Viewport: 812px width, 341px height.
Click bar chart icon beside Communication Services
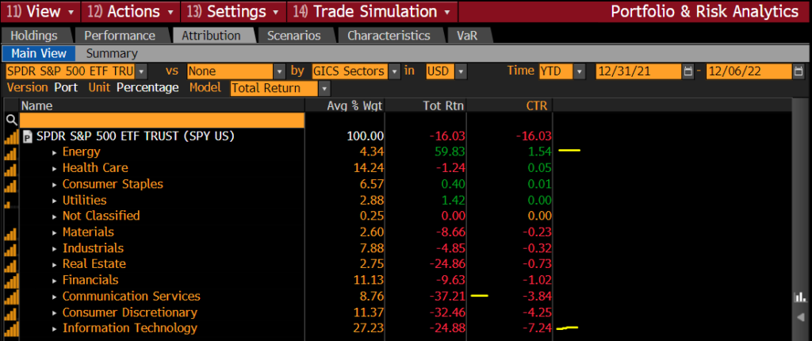(x=11, y=297)
